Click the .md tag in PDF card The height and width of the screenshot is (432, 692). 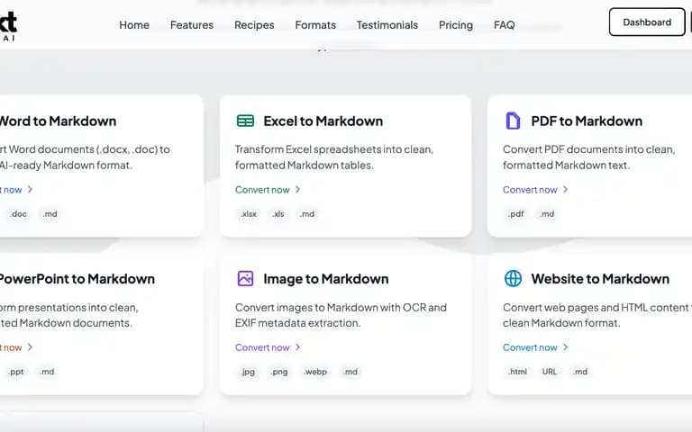(x=547, y=214)
